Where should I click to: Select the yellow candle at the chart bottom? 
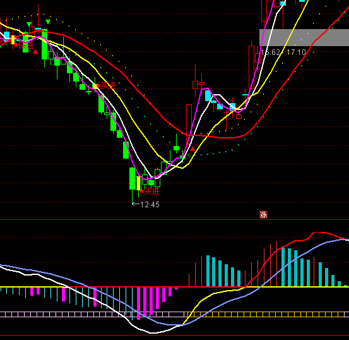pyautogui.click(x=138, y=183)
